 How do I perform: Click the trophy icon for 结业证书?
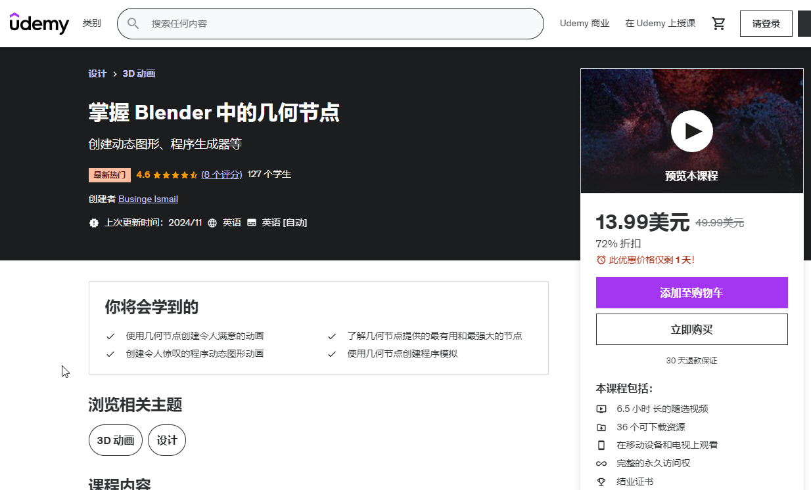601,481
